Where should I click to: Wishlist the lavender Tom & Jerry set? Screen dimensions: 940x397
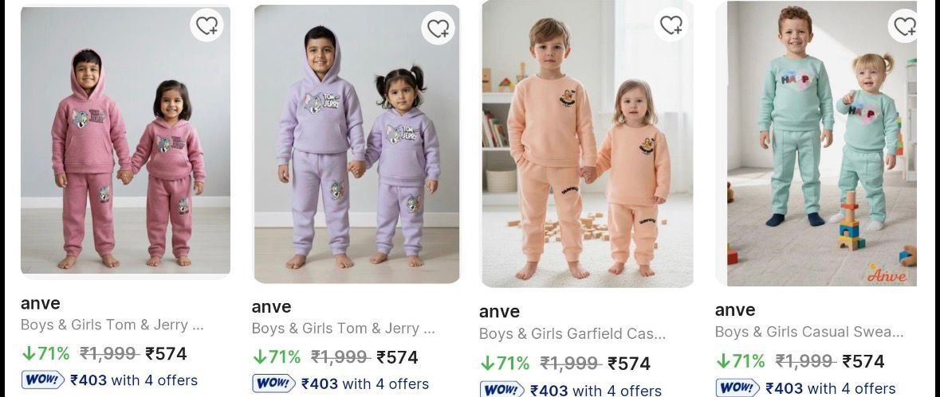pyautogui.click(x=438, y=29)
